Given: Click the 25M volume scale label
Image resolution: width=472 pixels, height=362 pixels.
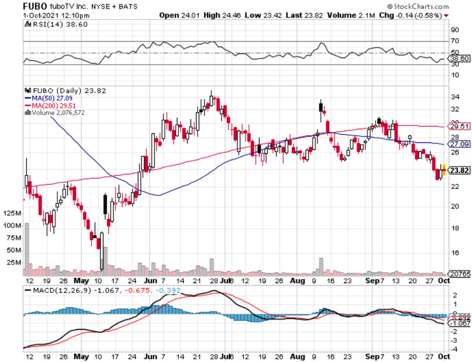Looking at the screenshot, I should point(14,263).
